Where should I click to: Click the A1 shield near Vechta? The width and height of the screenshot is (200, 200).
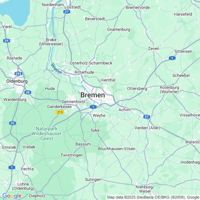click(x=12, y=167)
